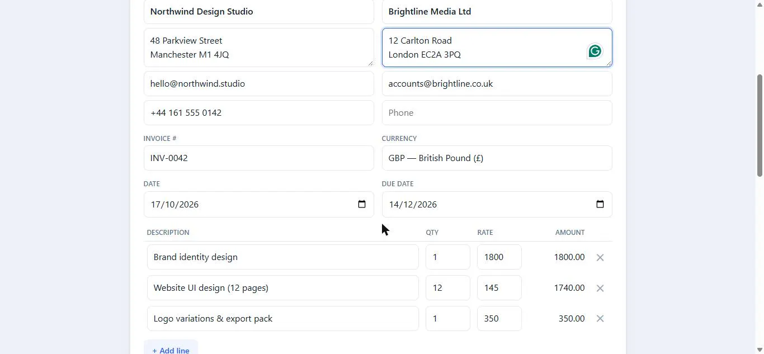Remove the Logo variations & export pack line
This screenshot has height=354, width=764.
pos(600,319)
